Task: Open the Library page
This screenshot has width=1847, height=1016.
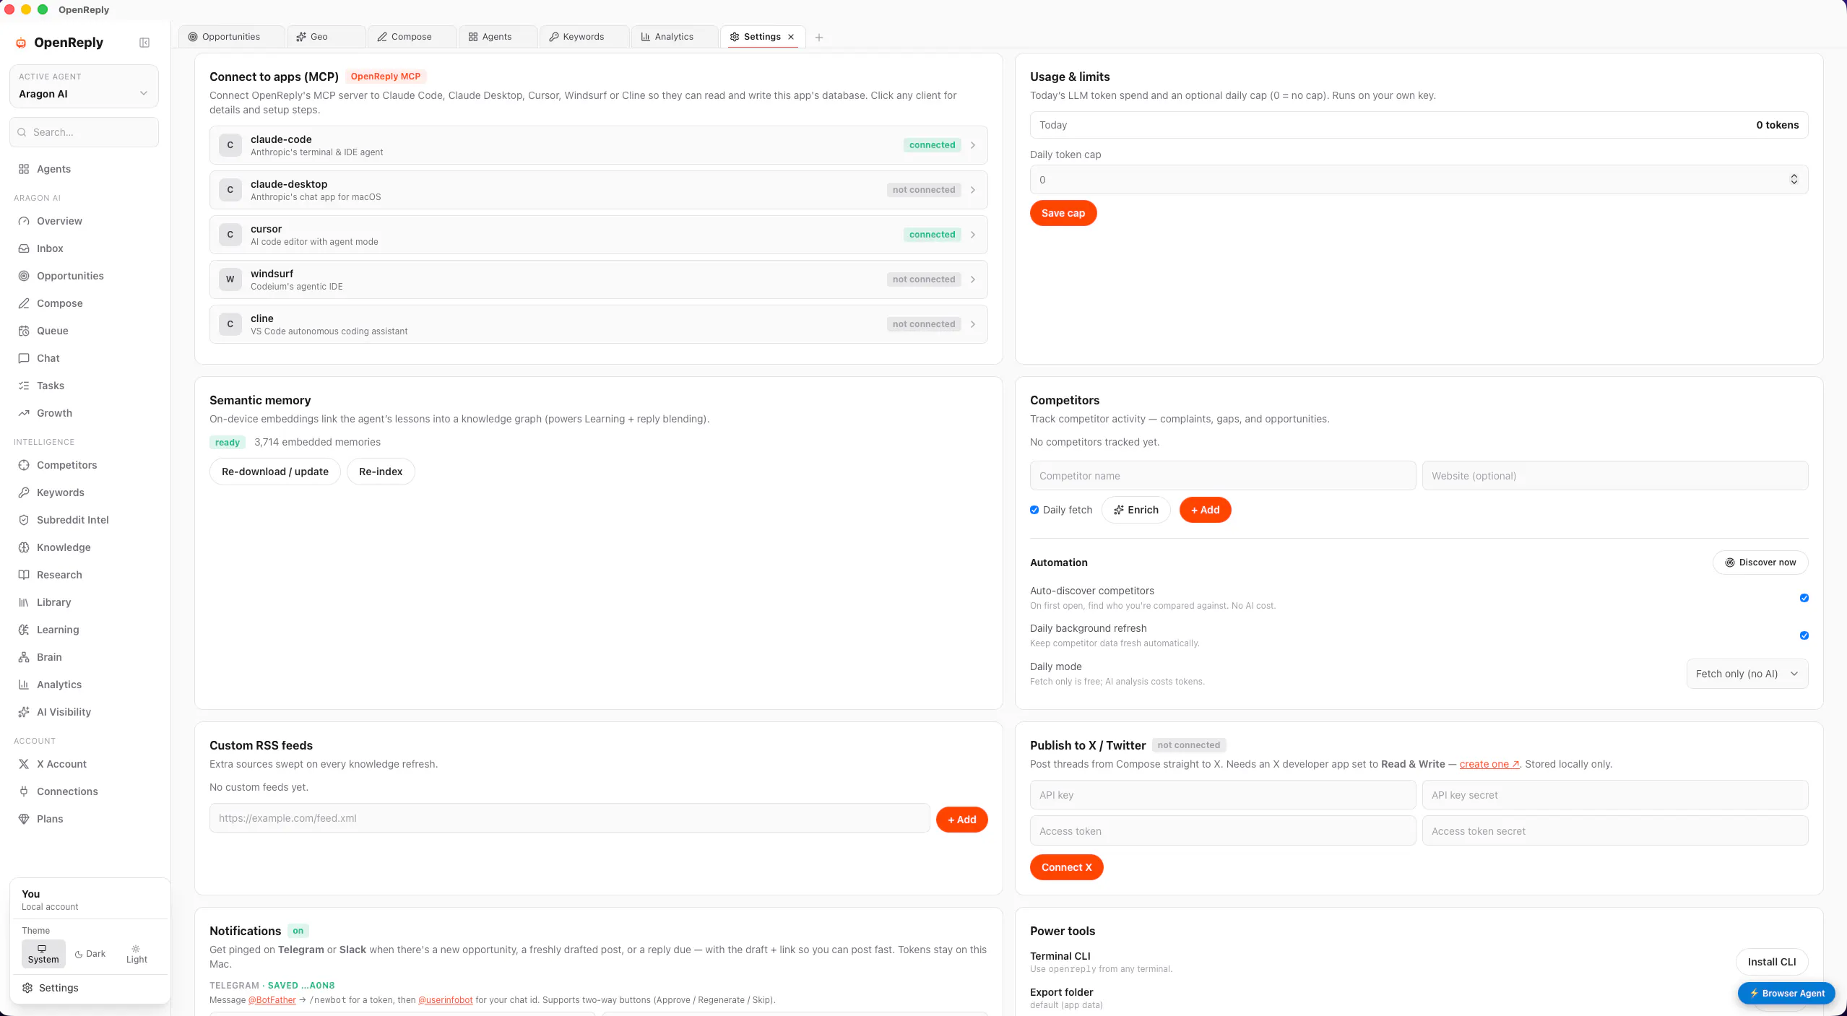Action: [x=53, y=602]
